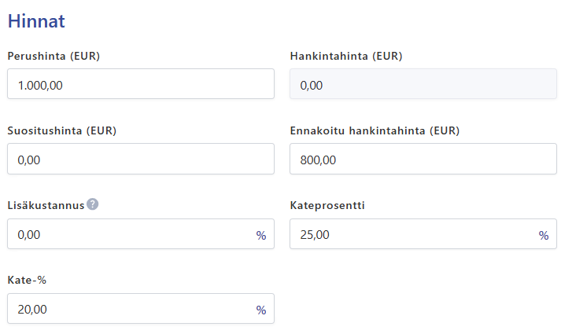Click the Kate-% input showing 20,00

(141, 309)
